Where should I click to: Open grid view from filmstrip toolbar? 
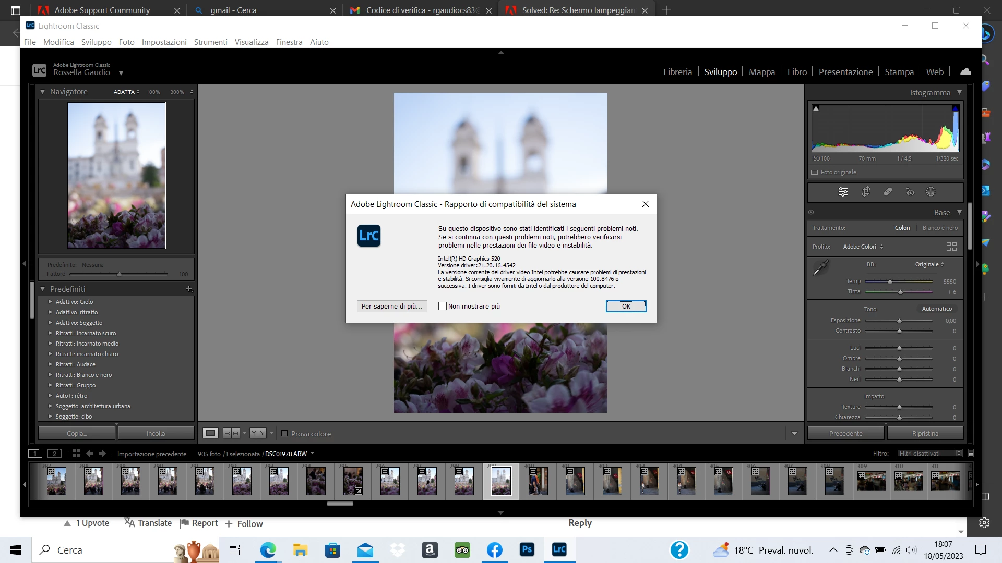point(76,454)
